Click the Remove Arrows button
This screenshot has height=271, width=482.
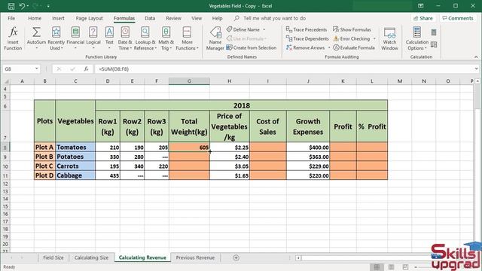point(305,47)
